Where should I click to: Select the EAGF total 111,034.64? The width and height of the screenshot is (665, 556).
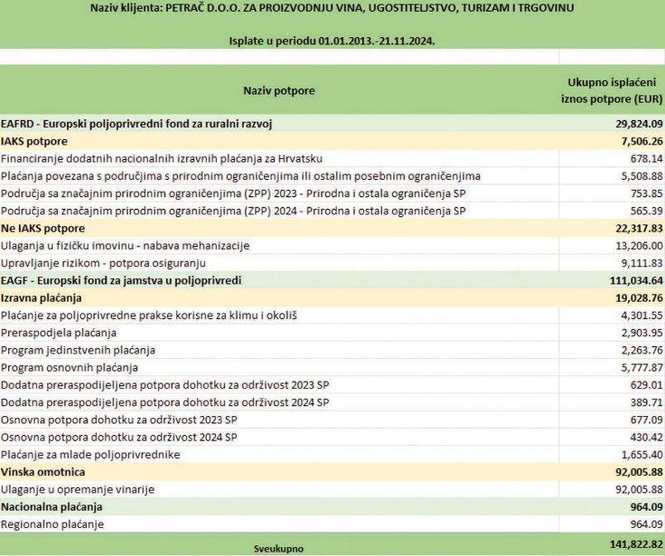point(636,281)
